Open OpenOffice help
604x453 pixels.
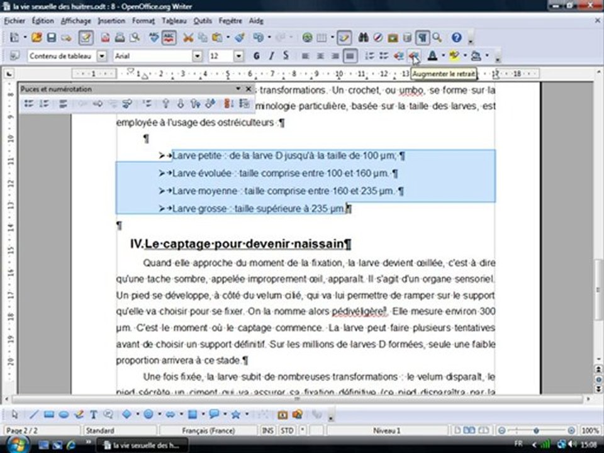(457, 37)
